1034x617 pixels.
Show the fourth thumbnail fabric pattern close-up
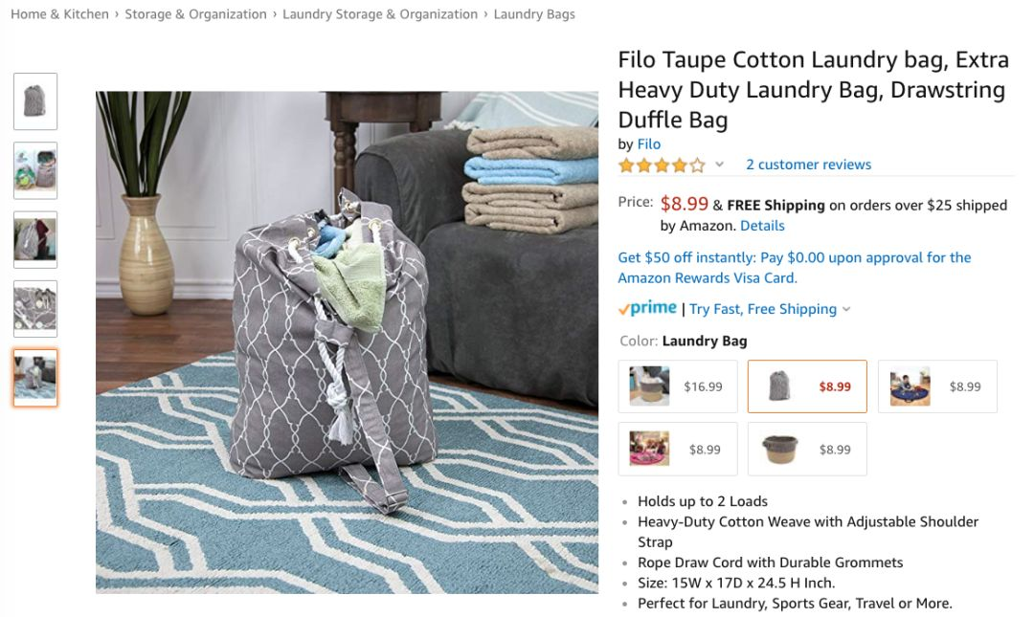35,309
